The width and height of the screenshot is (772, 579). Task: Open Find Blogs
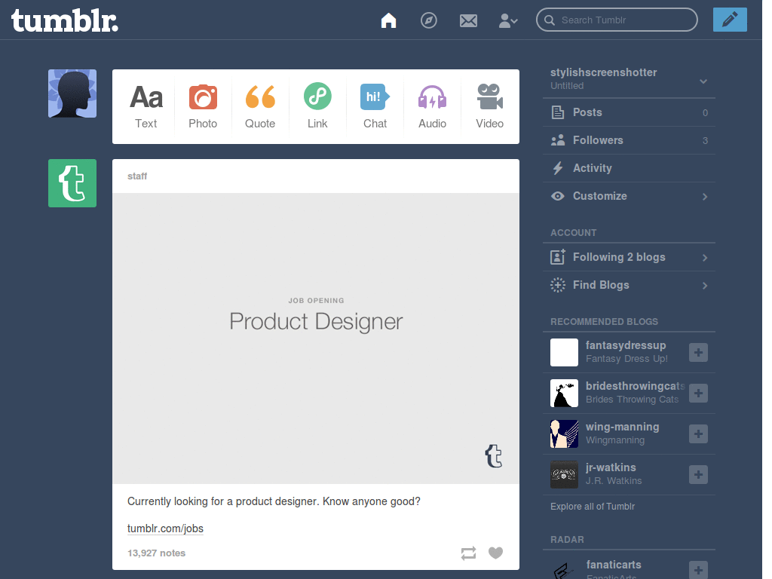(629, 285)
